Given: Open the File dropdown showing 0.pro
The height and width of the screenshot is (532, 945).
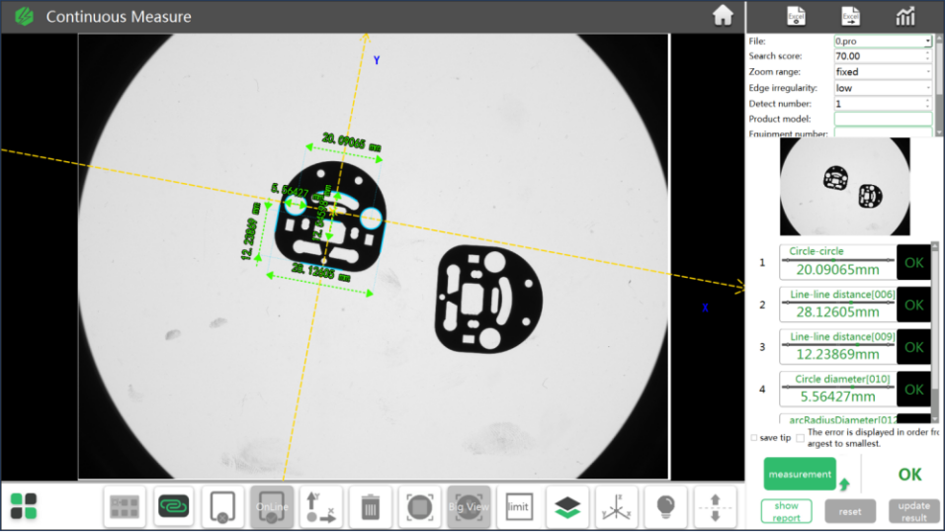Looking at the screenshot, I should [883, 41].
